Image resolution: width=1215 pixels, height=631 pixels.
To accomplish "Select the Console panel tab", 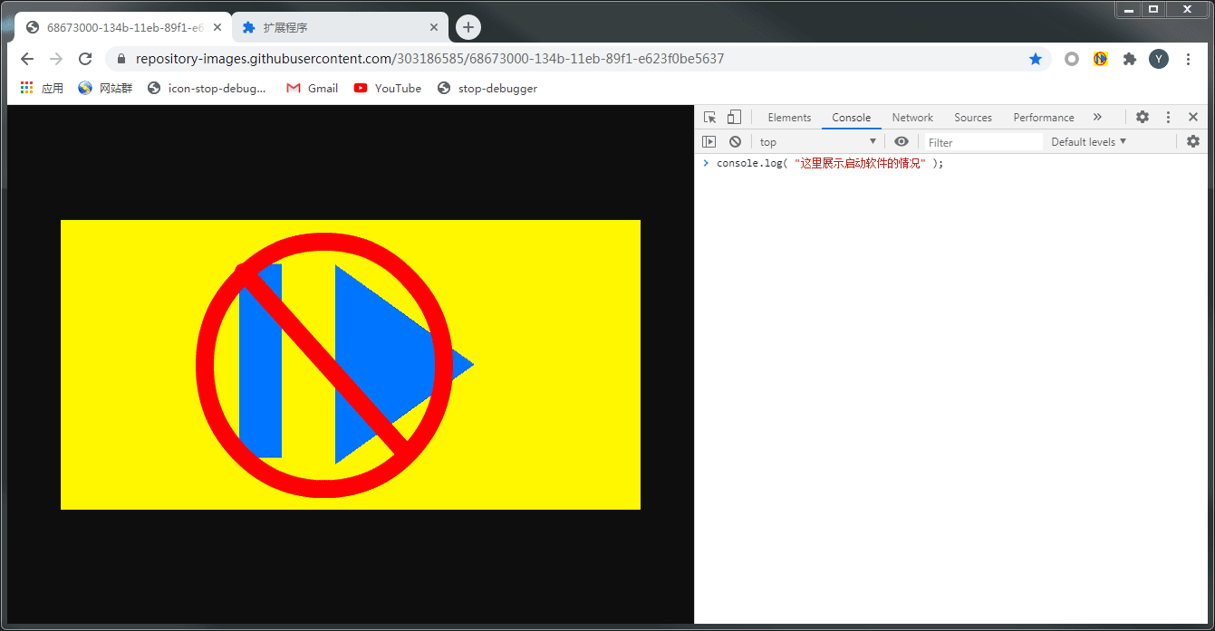I will tap(852, 118).
